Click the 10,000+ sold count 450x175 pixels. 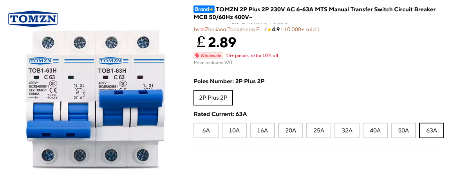click(x=301, y=29)
